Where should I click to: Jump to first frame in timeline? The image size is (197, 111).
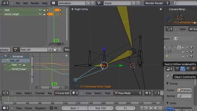pos(142,108)
